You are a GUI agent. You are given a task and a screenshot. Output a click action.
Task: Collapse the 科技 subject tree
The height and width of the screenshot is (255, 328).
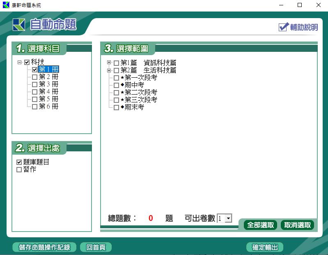pos(19,63)
